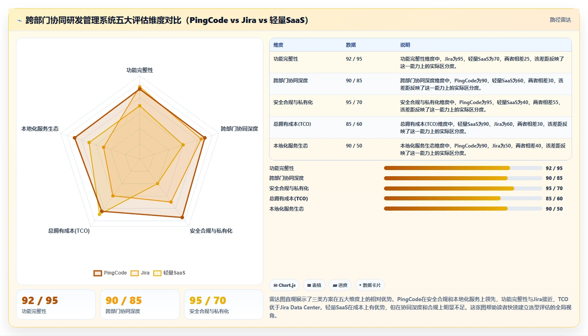588x336 pixels.
Task: Select the Chart.js tag chip
Action: [284, 285]
